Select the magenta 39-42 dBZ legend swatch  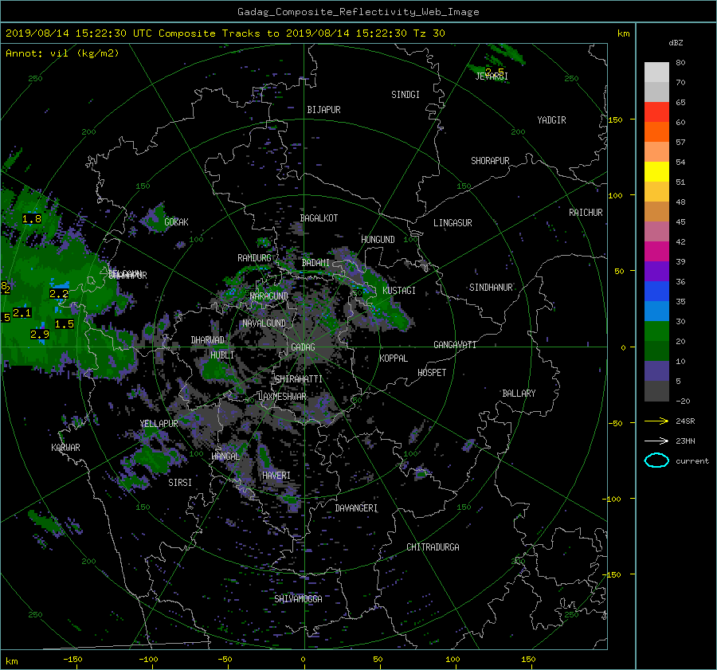pyautogui.click(x=656, y=251)
